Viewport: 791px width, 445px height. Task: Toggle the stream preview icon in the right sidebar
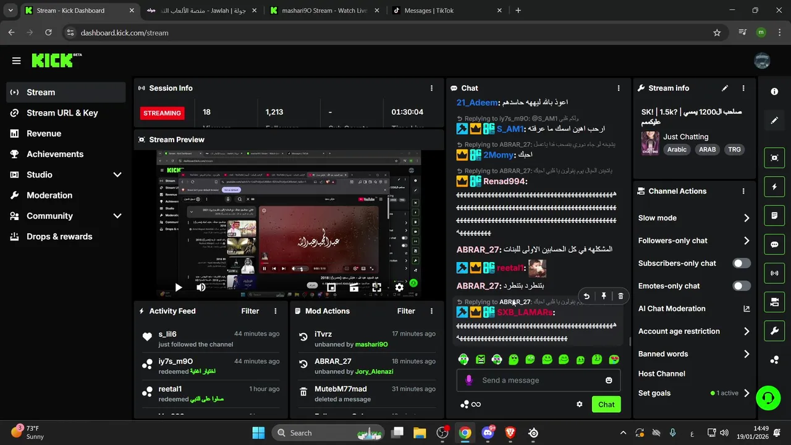pyautogui.click(x=774, y=158)
